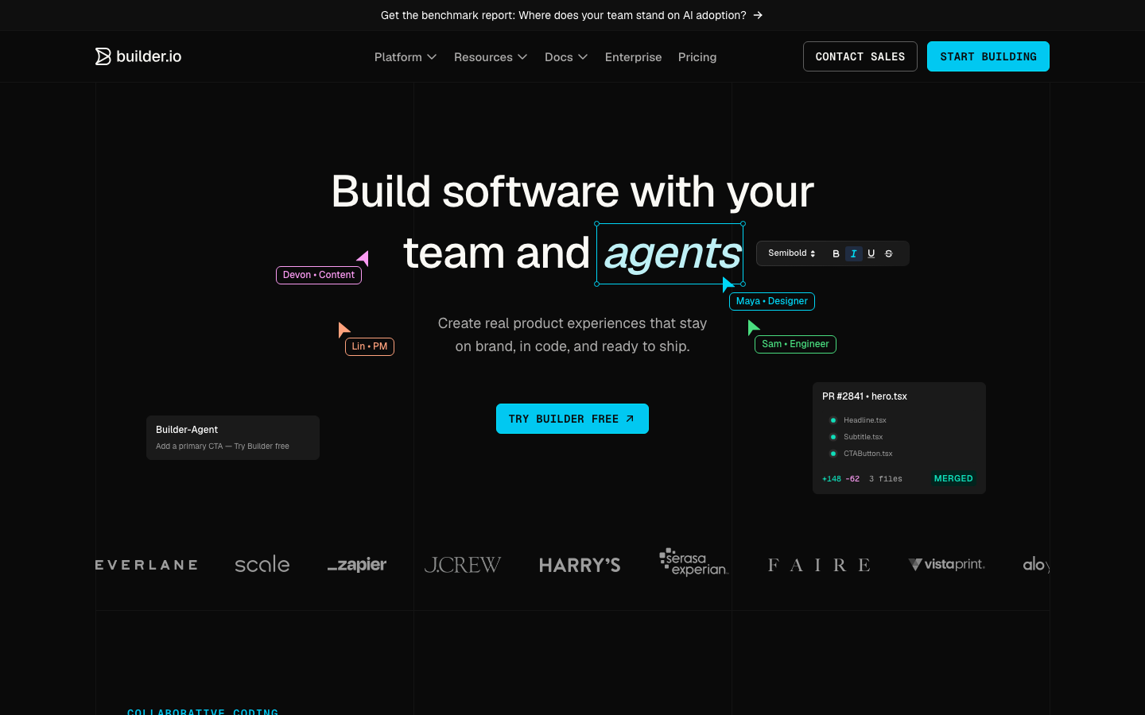Click the J.Crew logo

463,565
